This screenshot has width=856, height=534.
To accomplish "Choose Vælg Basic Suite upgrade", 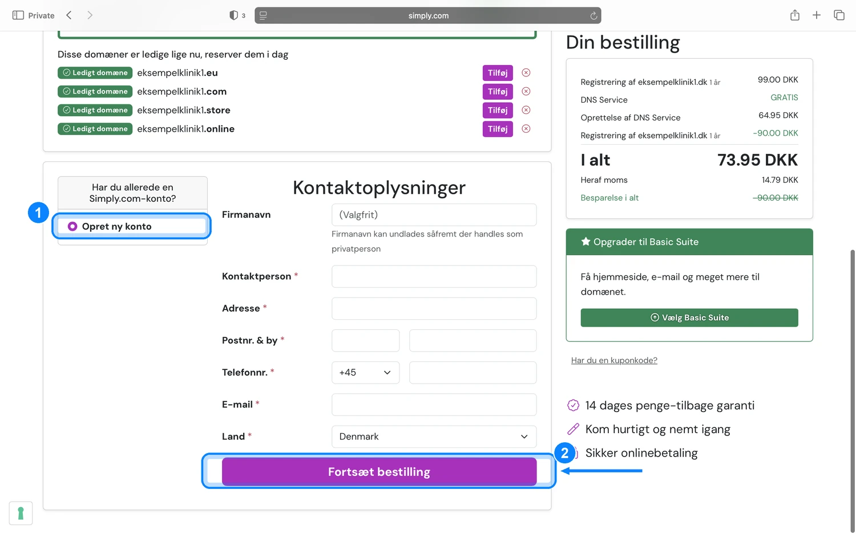I will [x=689, y=317].
